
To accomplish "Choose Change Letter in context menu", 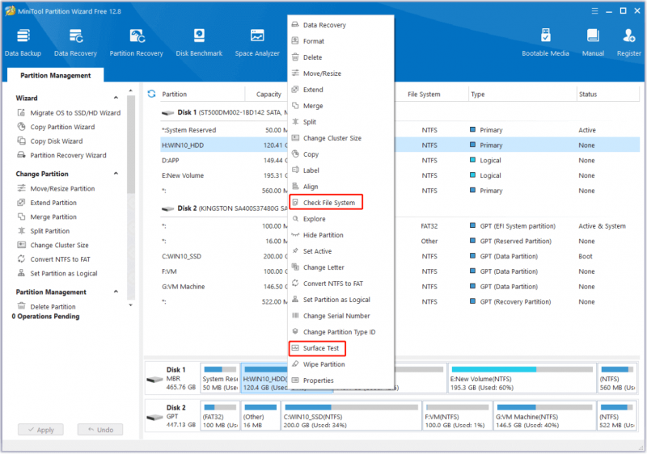I will (x=340, y=267).
